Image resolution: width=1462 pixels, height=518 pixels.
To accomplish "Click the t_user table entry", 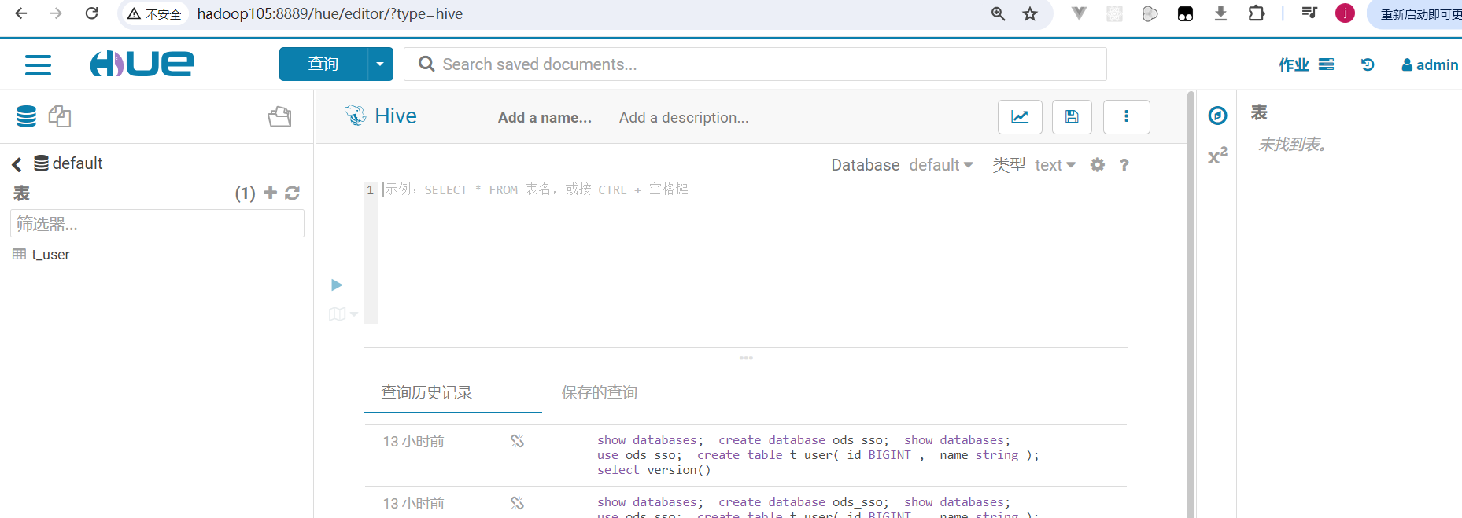I will point(50,255).
